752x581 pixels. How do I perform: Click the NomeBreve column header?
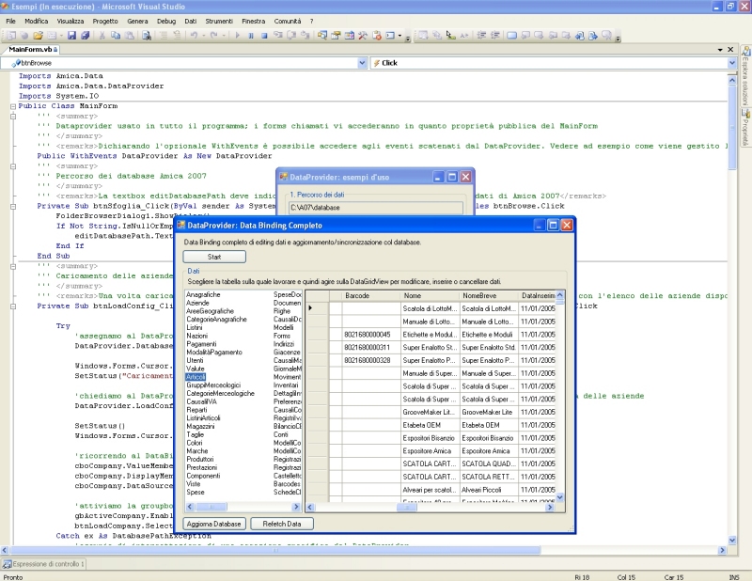[x=489, y=295]
